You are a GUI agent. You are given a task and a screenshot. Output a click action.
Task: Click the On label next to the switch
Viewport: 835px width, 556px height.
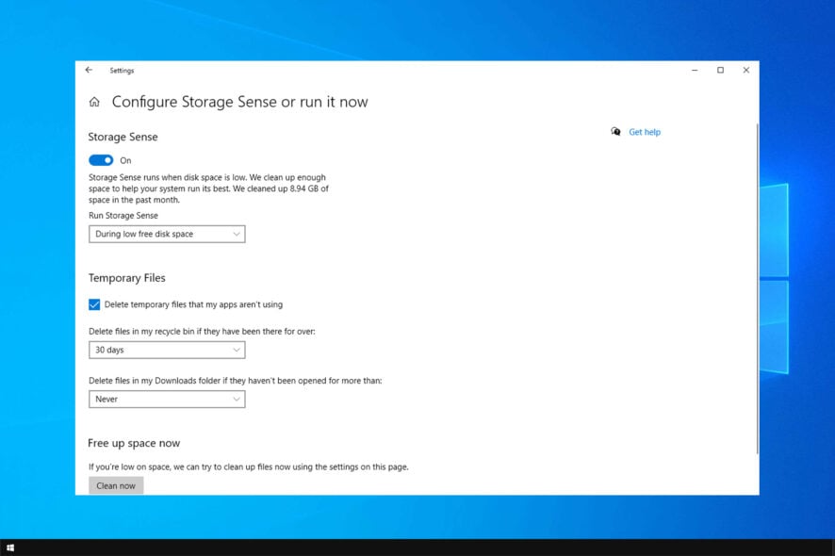[125, 160]
